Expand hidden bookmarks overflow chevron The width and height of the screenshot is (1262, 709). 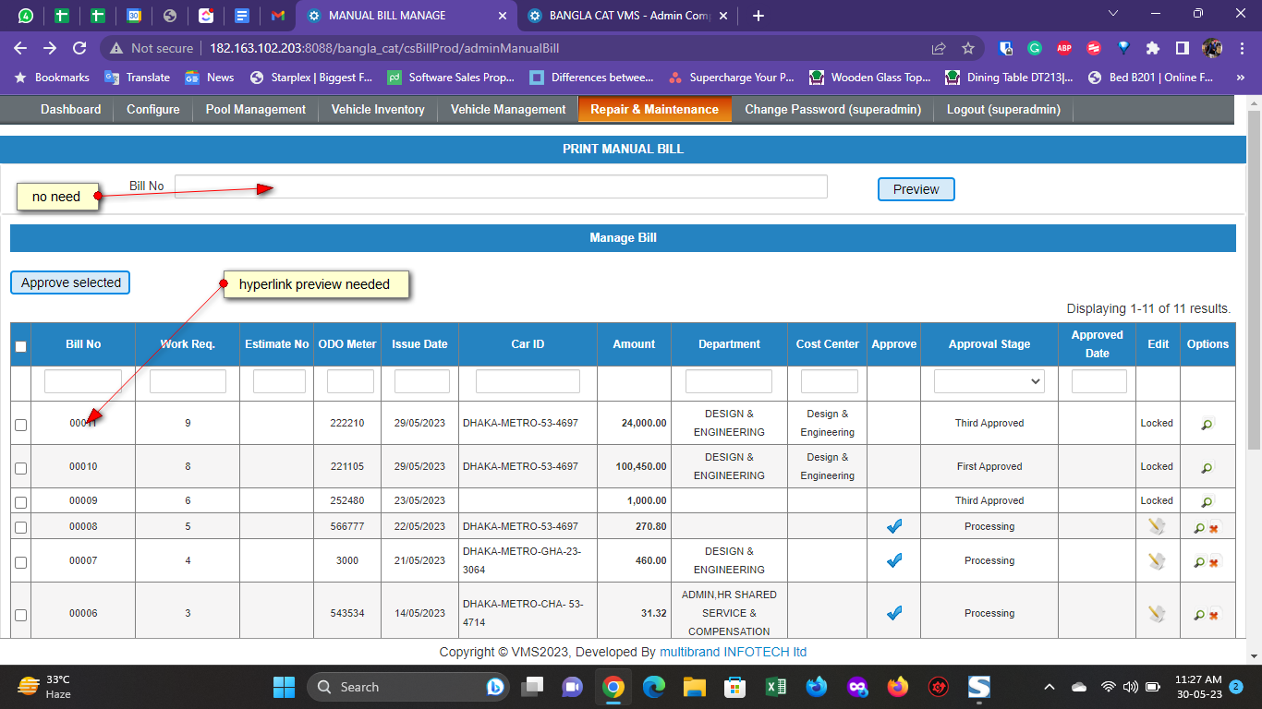1240,78
